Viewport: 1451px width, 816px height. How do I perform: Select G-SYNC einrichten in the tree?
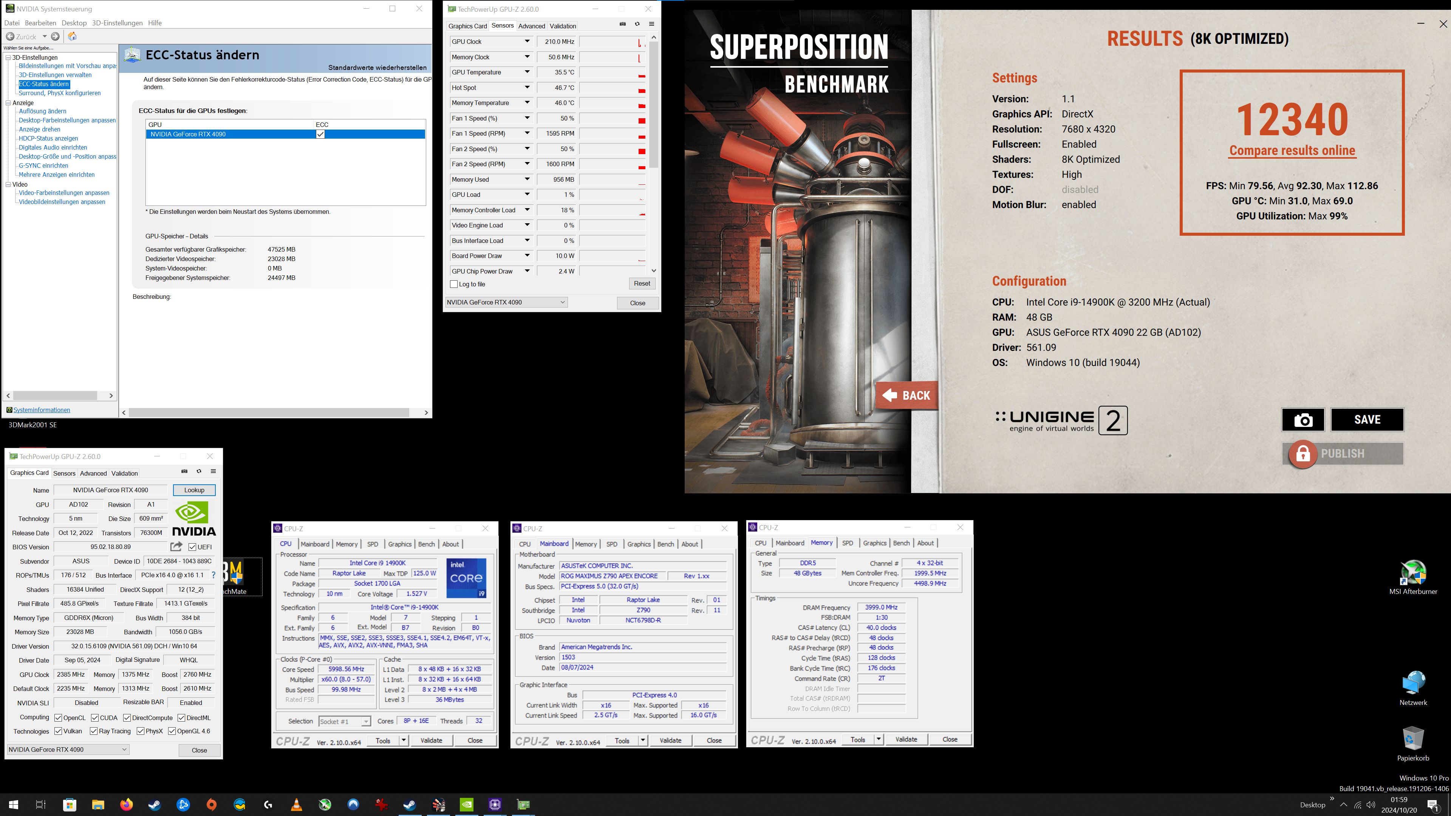coord(43,165)
